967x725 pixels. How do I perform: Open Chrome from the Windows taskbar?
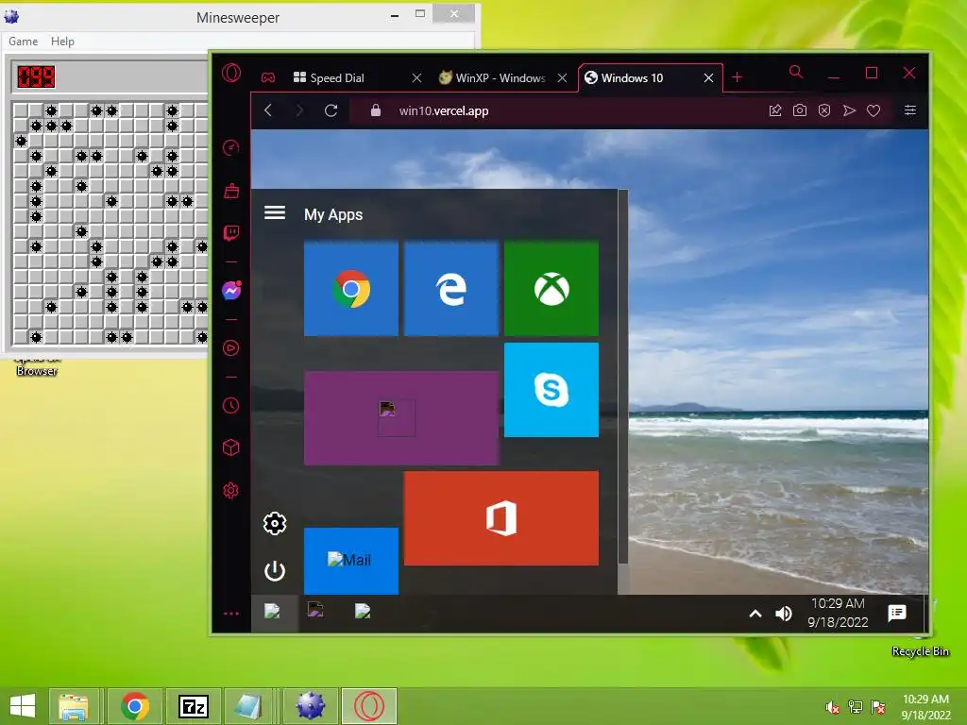[135, 706]
